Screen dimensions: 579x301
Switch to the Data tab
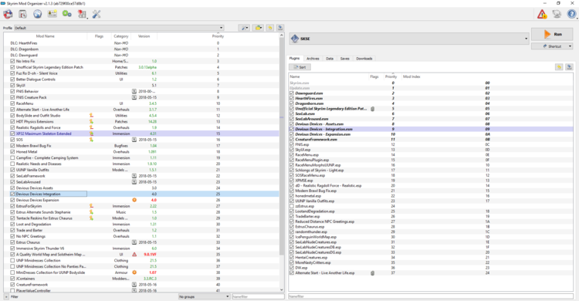click(330, 59)
